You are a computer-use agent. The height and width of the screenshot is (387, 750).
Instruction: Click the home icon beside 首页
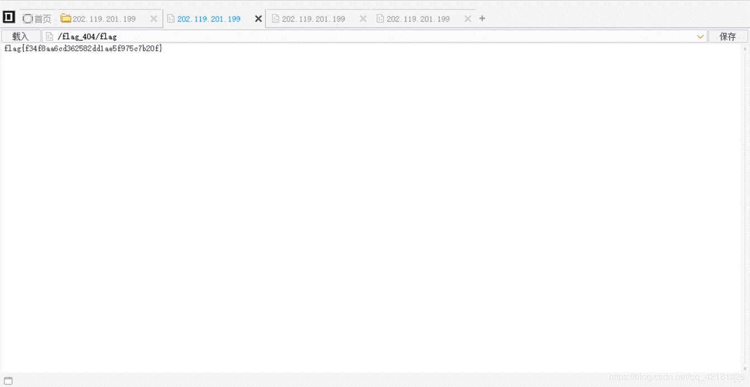27,18
